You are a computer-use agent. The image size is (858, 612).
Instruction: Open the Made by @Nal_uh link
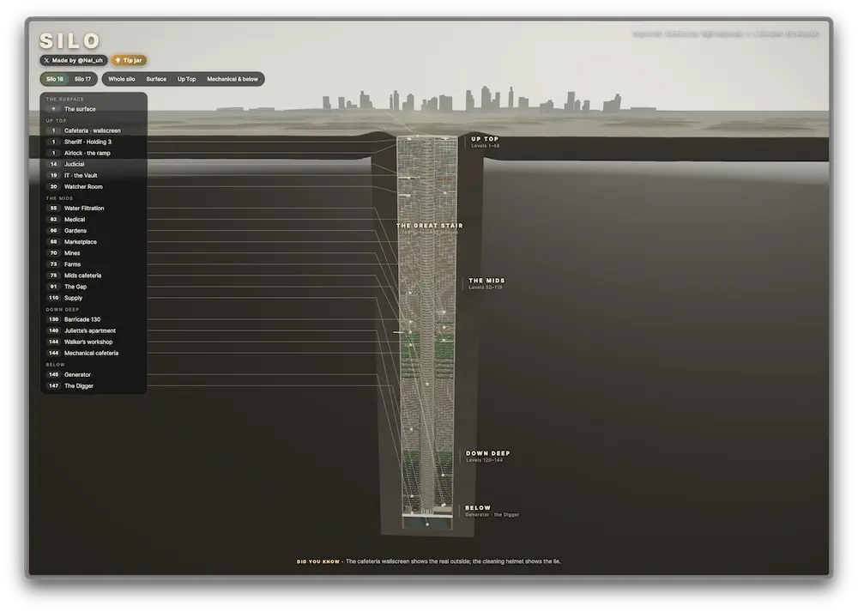[73, 60]
